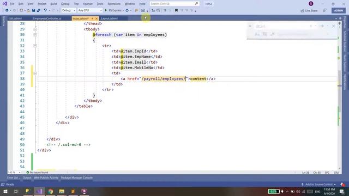Click the Find in Files toolbar icon
This screenshot has height=196, width=349.
click(x=136, y=10)
